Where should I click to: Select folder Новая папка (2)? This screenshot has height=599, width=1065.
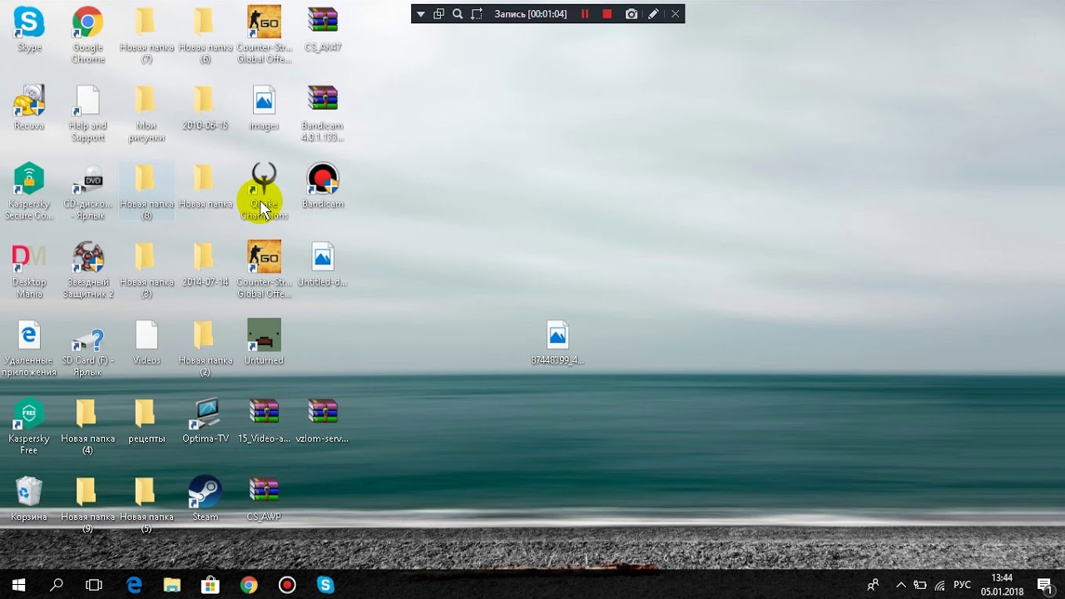tap(206, 348)
